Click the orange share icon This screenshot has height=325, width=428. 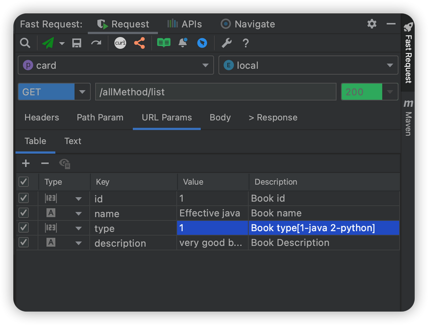140,43
